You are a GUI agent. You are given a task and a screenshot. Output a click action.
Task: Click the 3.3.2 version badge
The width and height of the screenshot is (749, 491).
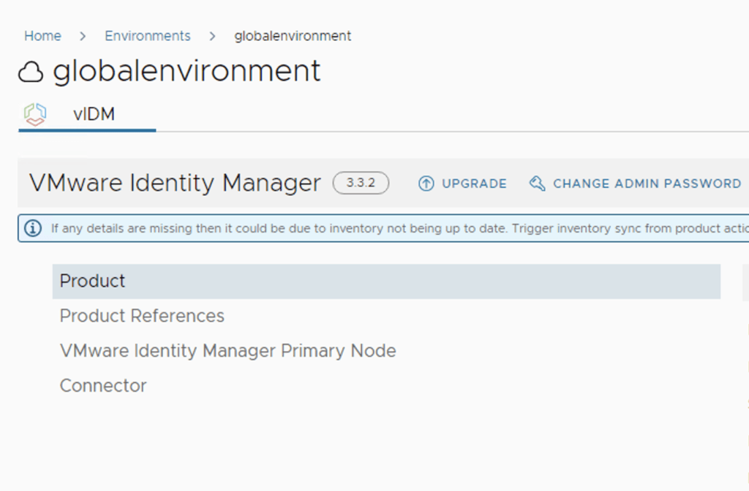pyautogui.click(x=361, y=183)
